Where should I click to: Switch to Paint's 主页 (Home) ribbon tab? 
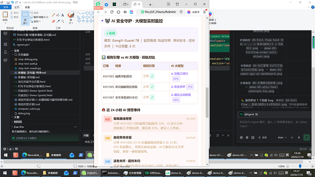[17, 7]
